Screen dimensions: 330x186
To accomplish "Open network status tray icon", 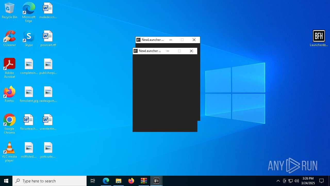I will point(291,181).
